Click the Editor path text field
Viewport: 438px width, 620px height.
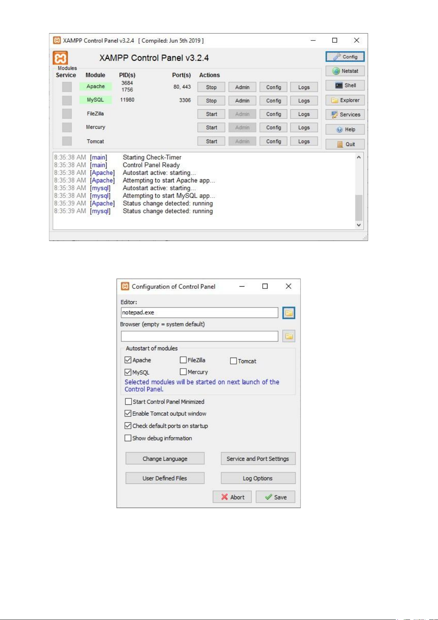[199, 313]
